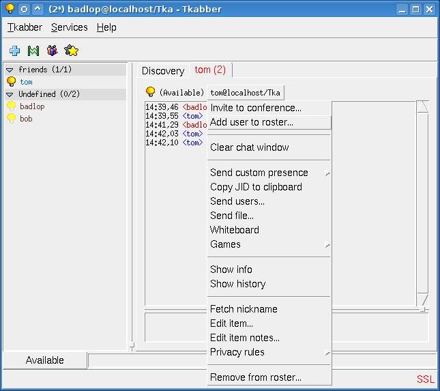The image size is (440, 391).
Task: Select Copy JID to clipboard
Action: pyautogui.click(x=269, y=187)
